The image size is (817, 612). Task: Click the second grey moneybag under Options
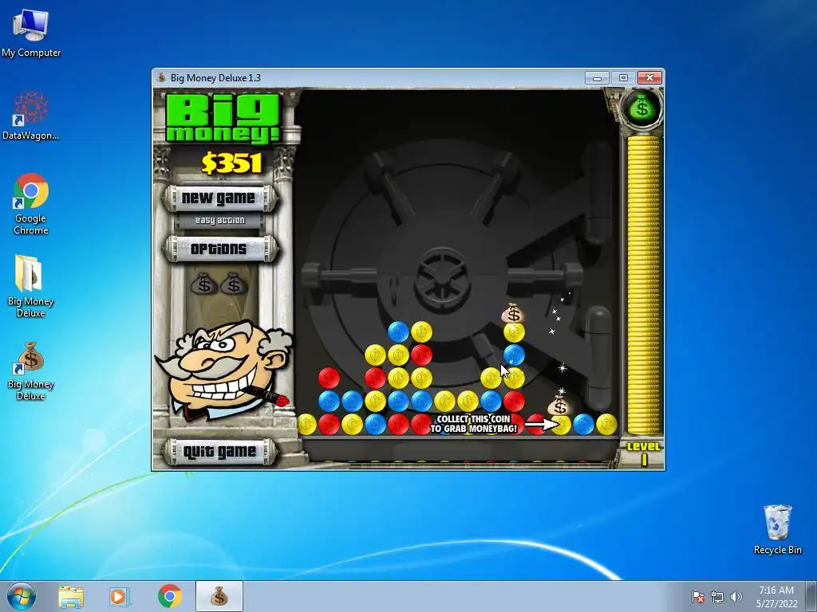coord(234,284)
